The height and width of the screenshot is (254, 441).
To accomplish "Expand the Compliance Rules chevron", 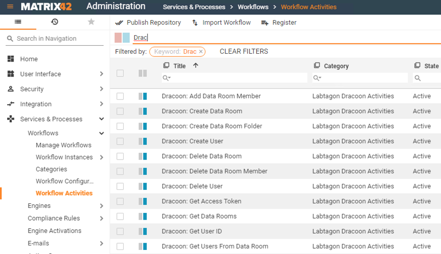I will tap(101, 218).
